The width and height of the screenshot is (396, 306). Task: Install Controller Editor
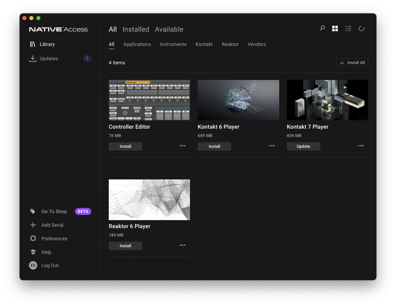(125, 146)
